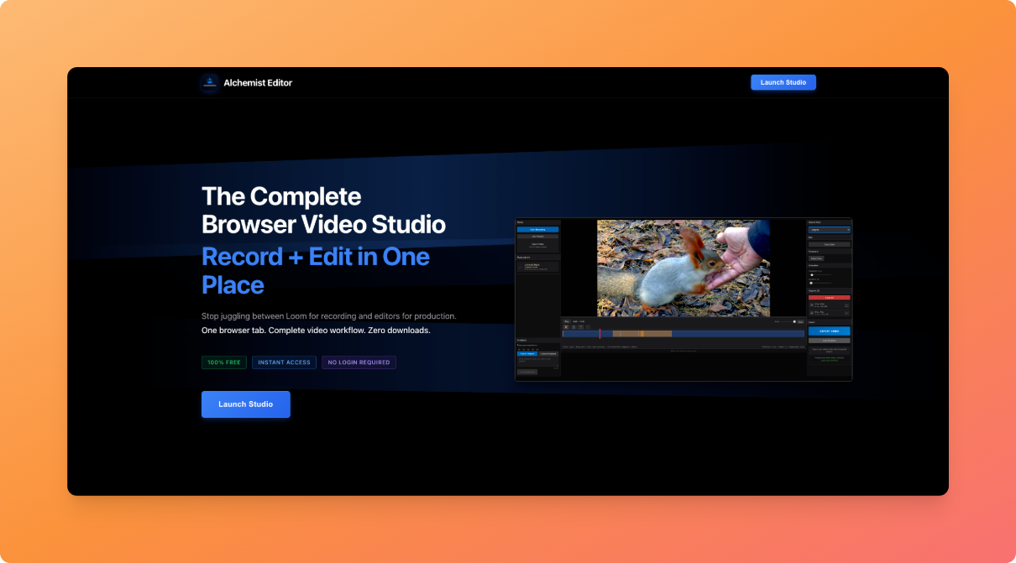Click Launch Studio in the top navigation bar

(783, 82)
